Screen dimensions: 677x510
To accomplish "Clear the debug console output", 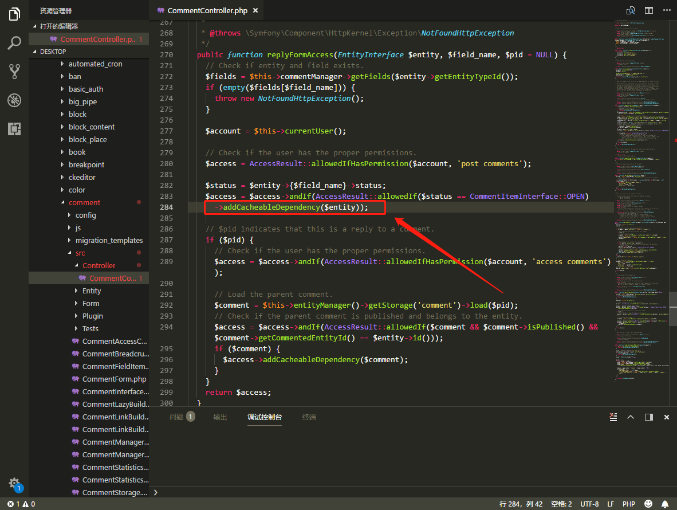I will pos(613,417).
